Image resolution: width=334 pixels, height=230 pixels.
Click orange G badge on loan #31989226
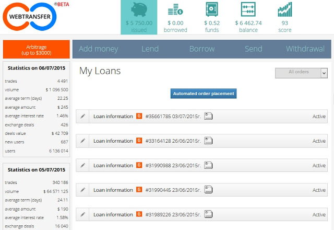139,214
